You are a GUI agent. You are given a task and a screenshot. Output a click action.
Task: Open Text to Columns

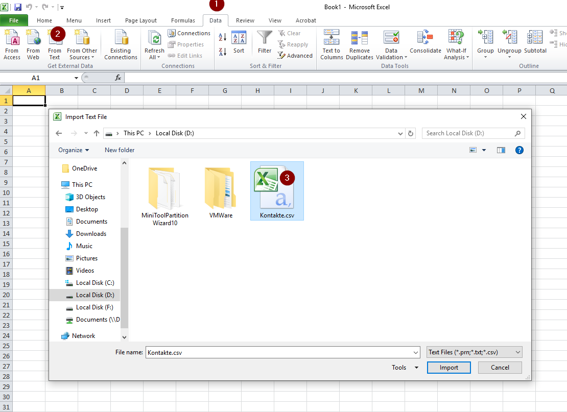point(331,44)
